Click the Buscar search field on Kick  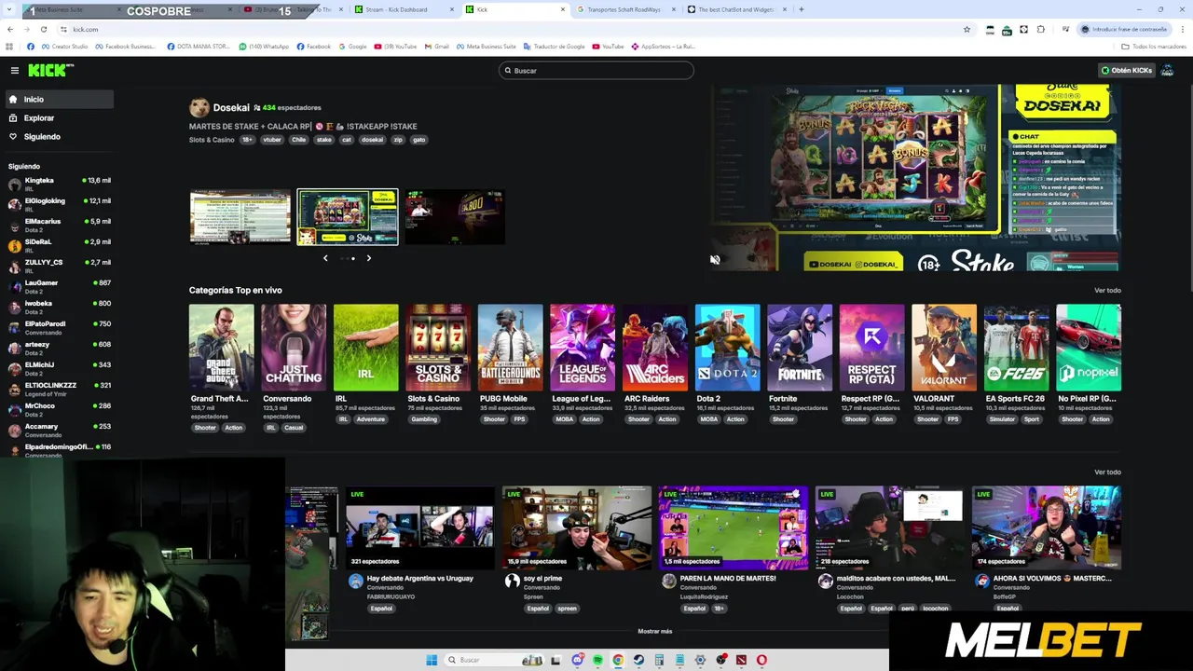coord(596,70)
